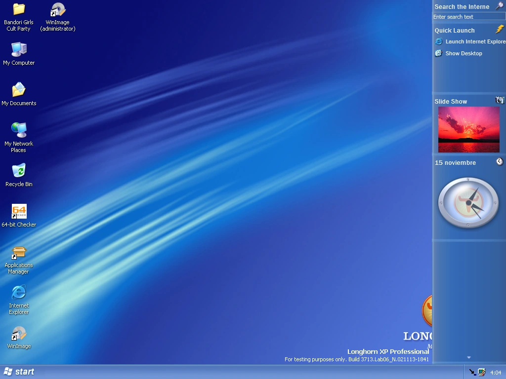The width and height of the screenshot is (506, 379).
Task: Open the Start menu
Action: point(19,372)
